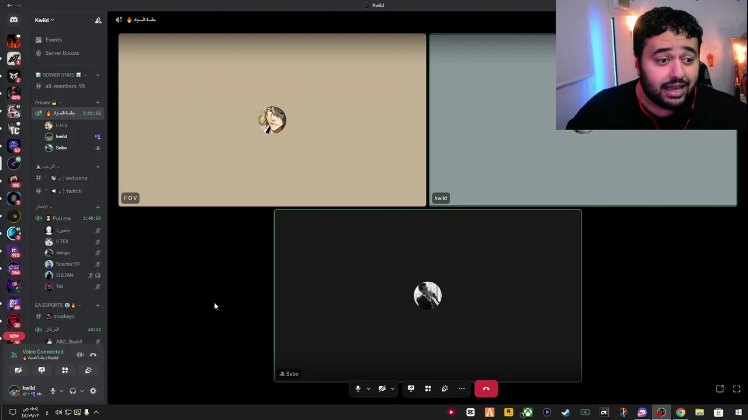Open Rockstar Games Launcher from taskbar
The height and width of the screenshot is (420, 748).
coord(508,412)
